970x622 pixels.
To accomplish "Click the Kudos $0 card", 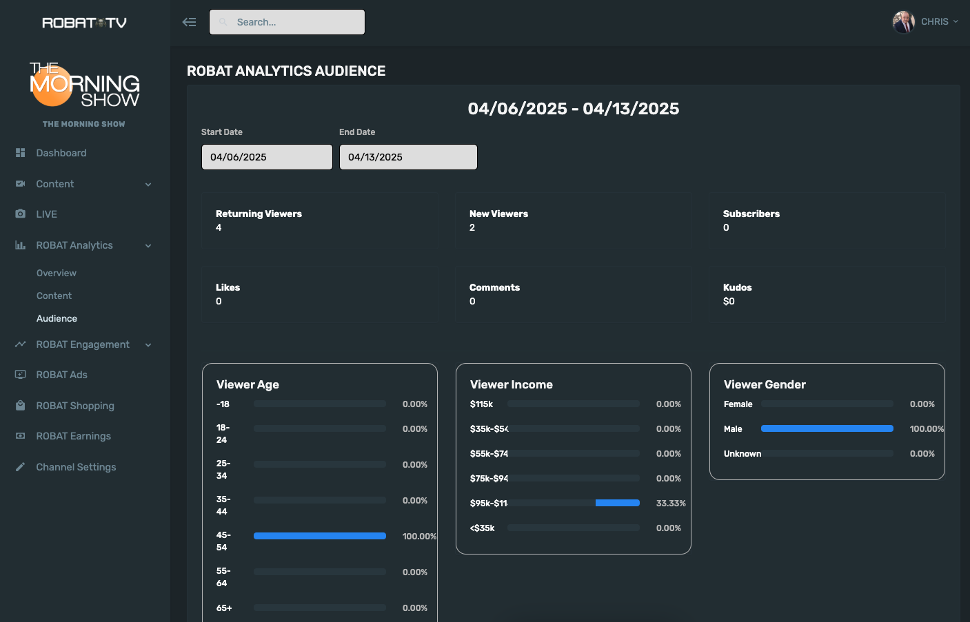I will pos(827,295).
